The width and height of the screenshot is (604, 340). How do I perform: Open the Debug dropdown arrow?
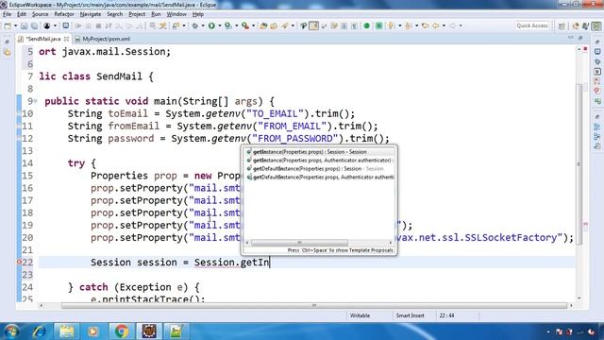click(x=203, y=25)
